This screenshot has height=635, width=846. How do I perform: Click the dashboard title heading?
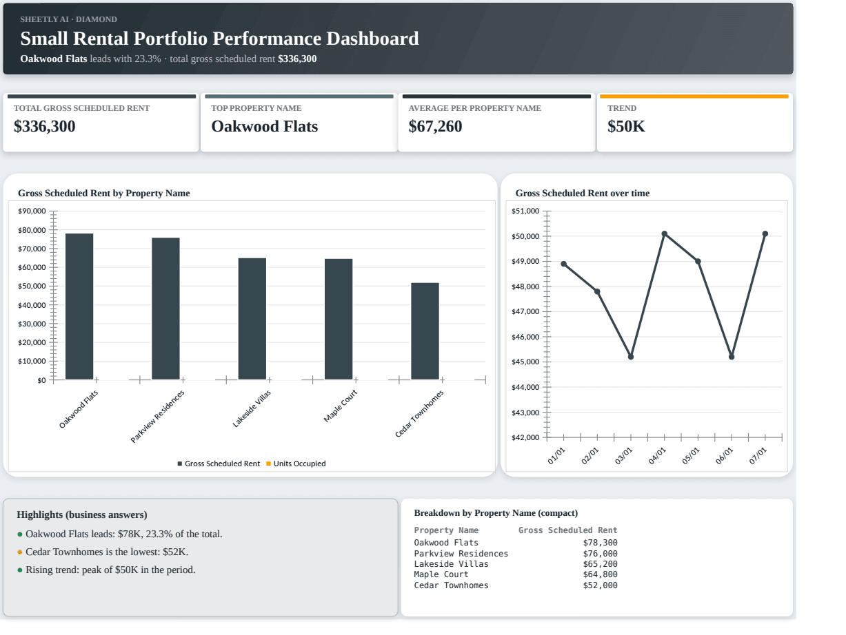tap(219, 39)
